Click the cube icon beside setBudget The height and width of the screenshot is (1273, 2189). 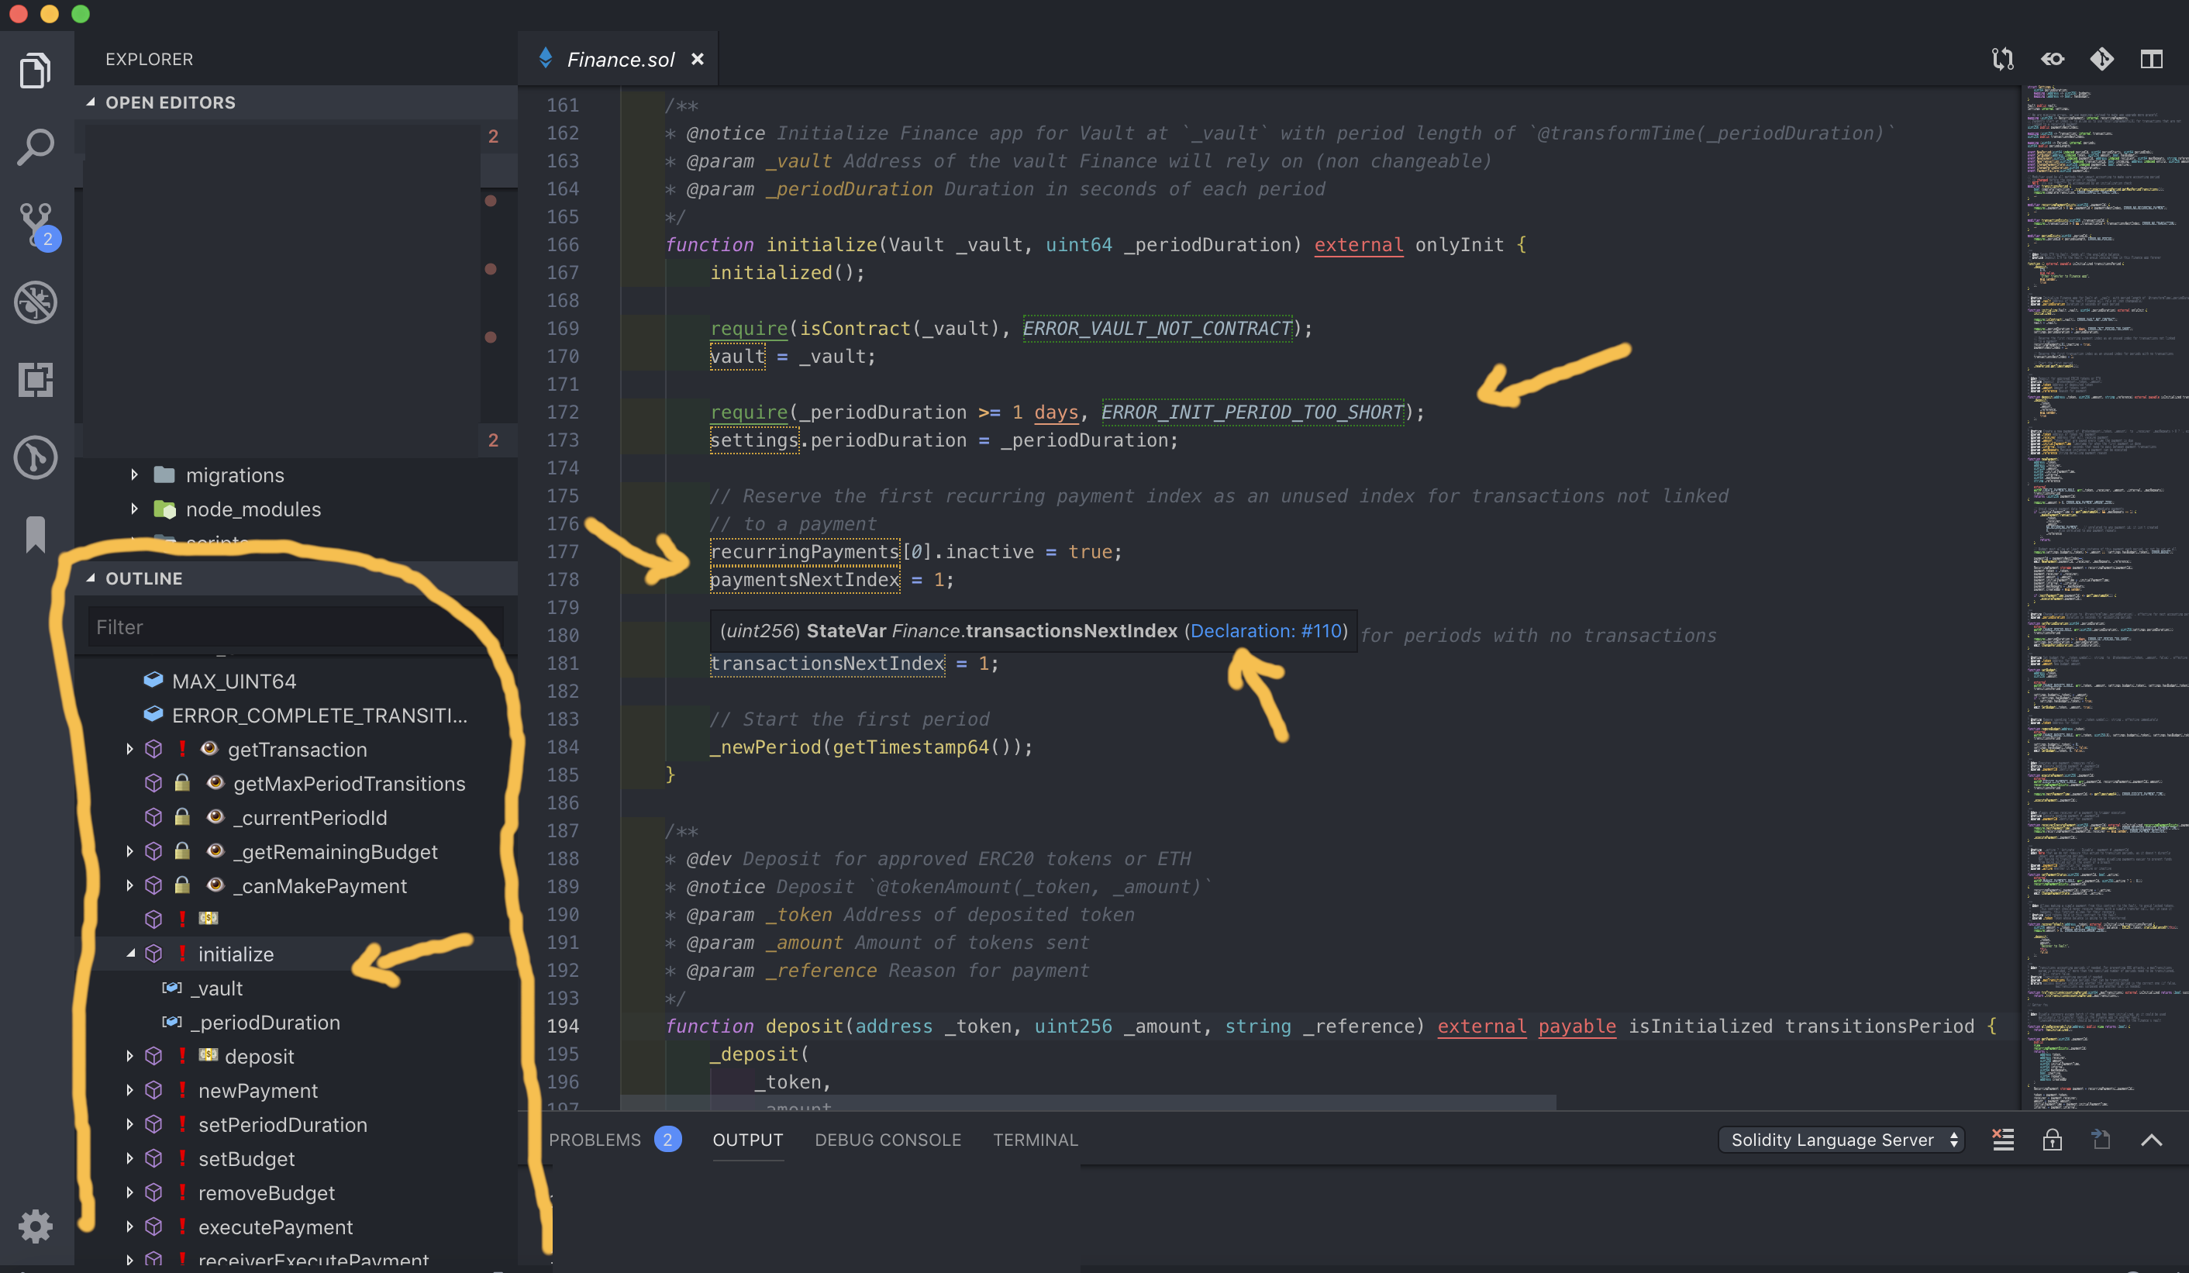(x=153, y=1158)
